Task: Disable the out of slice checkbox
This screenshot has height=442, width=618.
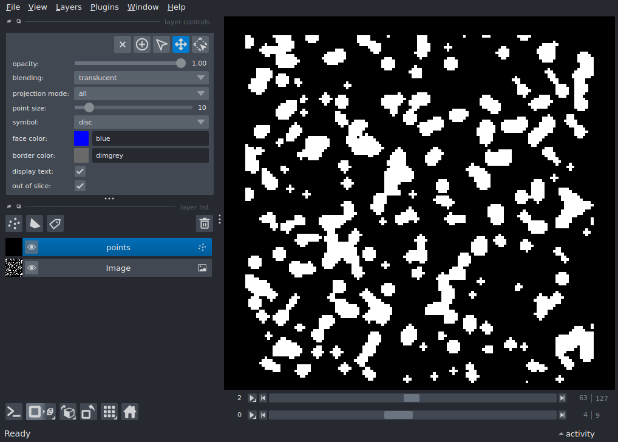Action: [80, 186]
